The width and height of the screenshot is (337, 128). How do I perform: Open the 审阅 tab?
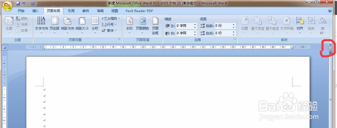coord(100,11)
